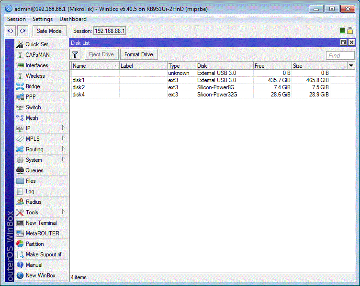Click the Undo arrow icon
Image resolution: width=360 pixels, height=286 pixels.
pyautogui.click(x=10, y=31)
